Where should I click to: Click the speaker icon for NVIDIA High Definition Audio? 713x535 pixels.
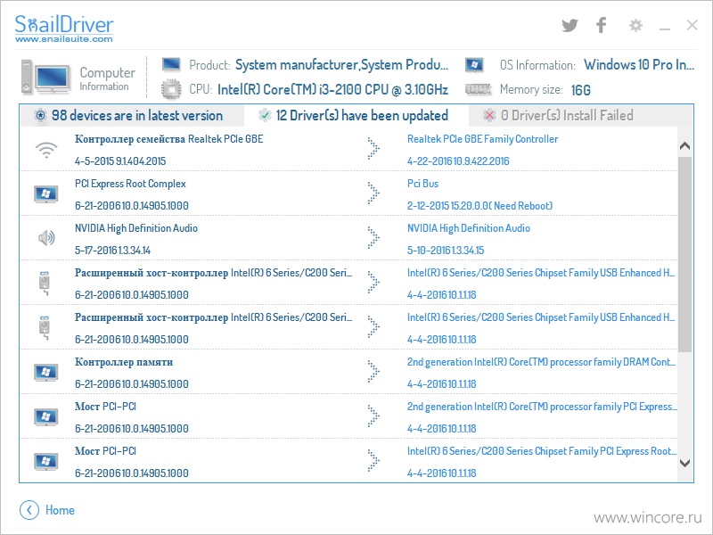point(46,237)
